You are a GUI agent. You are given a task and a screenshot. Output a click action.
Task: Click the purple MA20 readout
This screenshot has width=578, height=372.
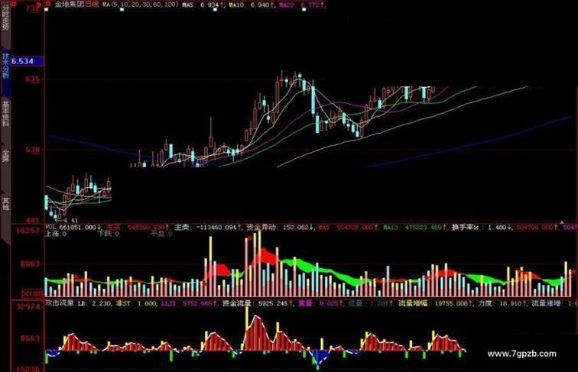click(x=302, y=5)
